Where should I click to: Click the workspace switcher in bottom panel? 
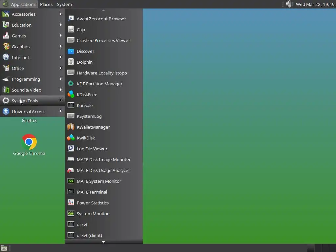pos(321,248)
